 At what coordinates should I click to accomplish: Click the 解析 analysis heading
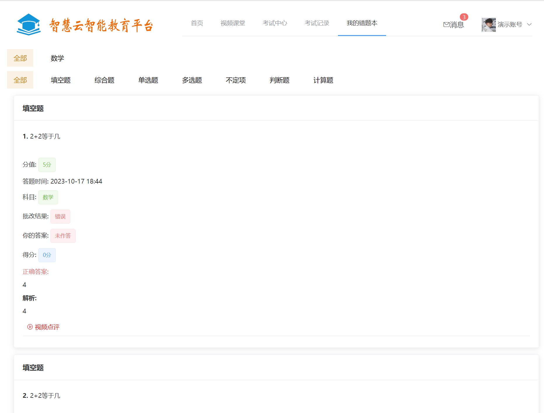pos(29,298)
